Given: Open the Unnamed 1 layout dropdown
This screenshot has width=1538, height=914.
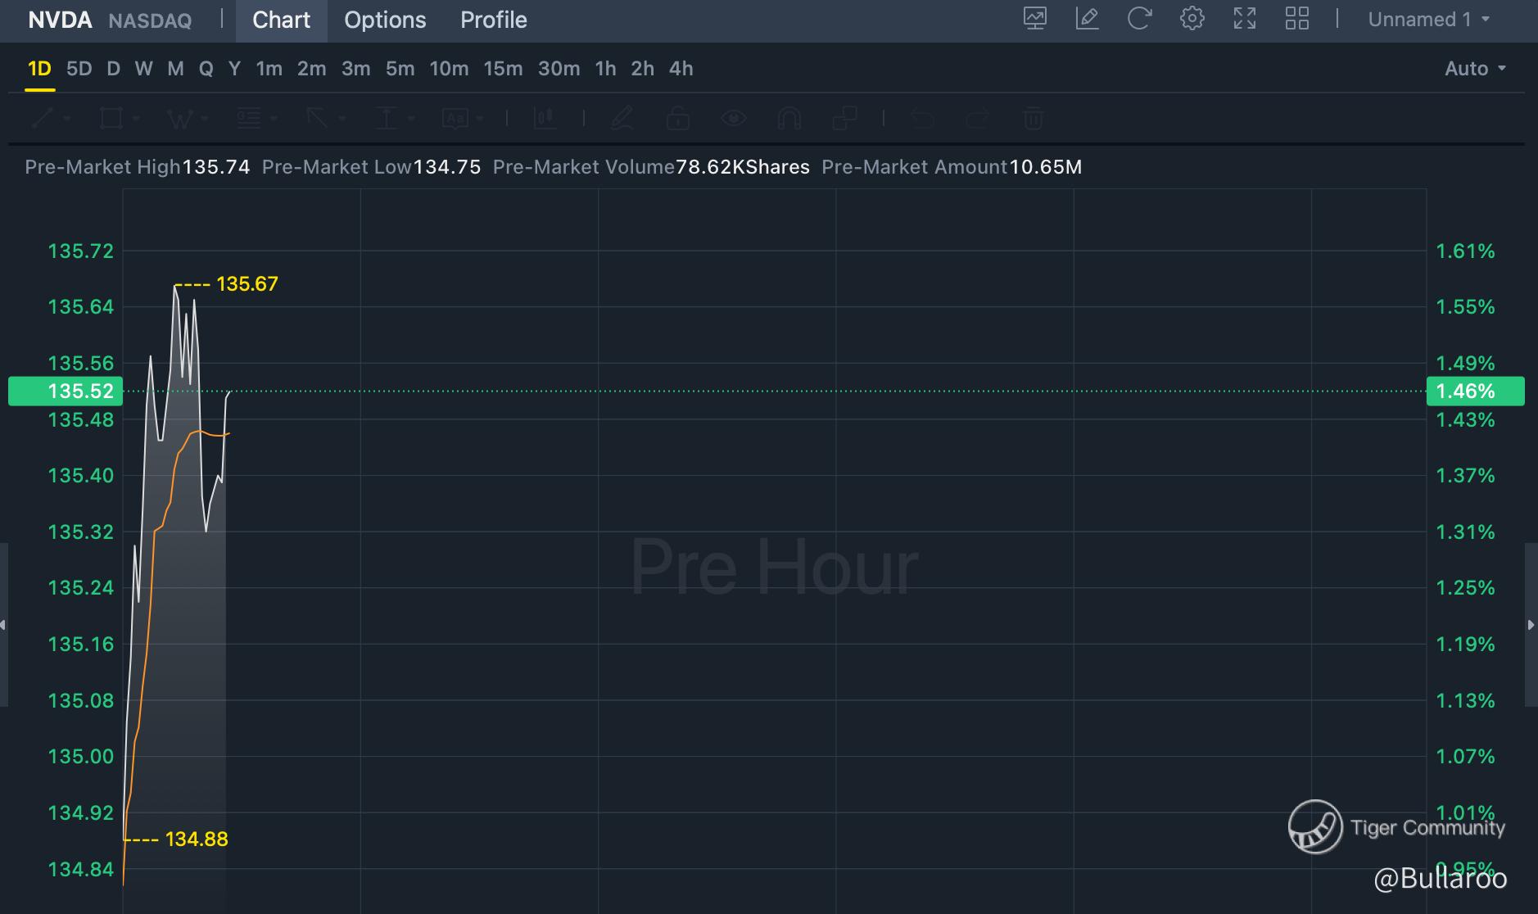Looking at the screenshot, I should [1429, 19].
